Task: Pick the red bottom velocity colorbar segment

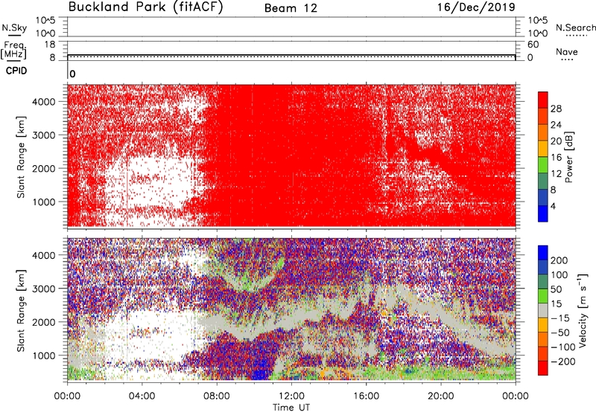Action: point(543,368)
